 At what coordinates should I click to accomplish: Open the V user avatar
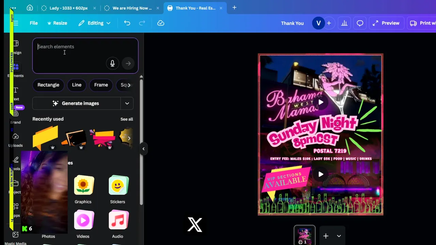pos(318,23)
